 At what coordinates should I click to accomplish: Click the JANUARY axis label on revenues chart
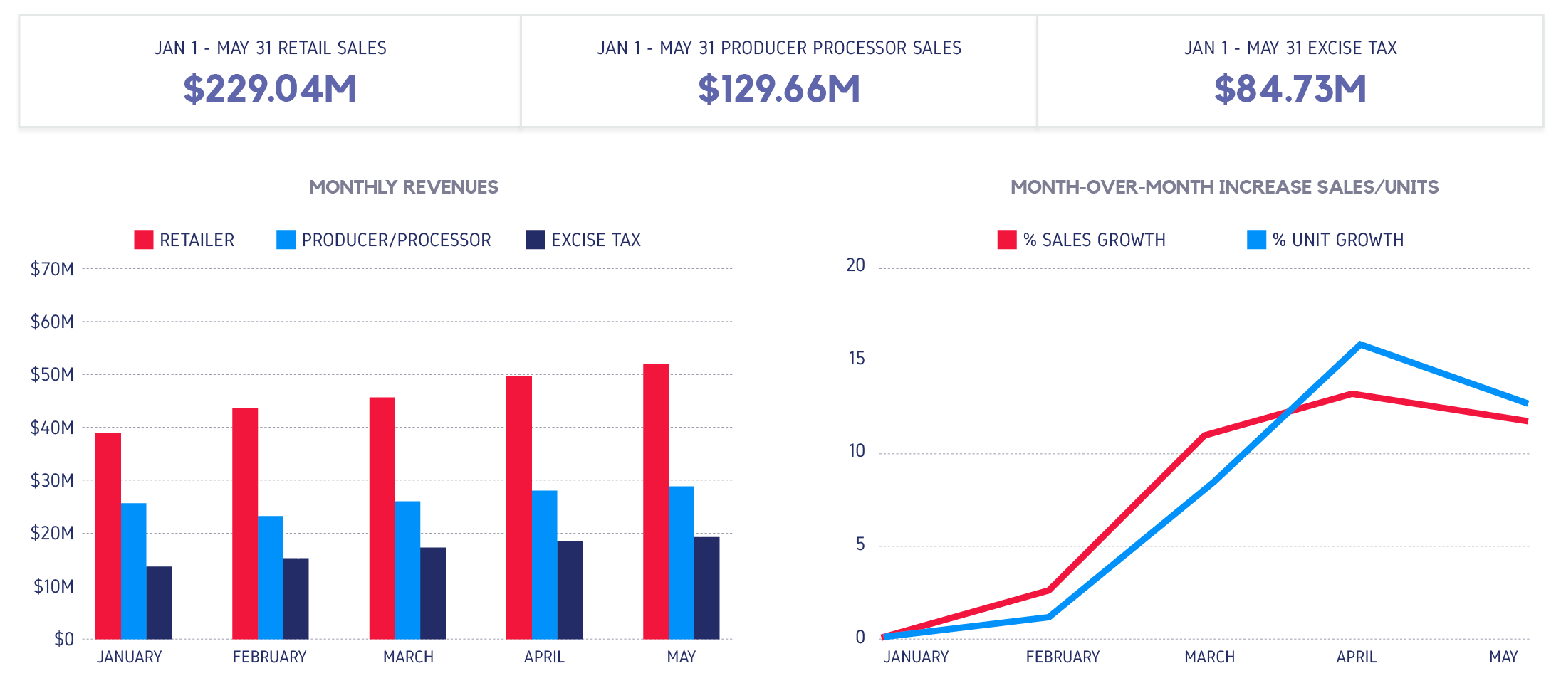(x=130, y=657)
